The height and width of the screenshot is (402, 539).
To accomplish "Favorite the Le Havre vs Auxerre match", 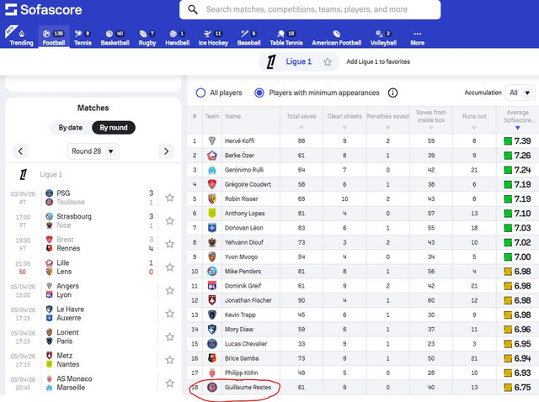I will (x=169, y=314).
